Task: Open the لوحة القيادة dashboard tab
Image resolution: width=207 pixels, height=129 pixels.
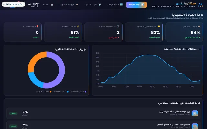Action: [x=136, y=5]
